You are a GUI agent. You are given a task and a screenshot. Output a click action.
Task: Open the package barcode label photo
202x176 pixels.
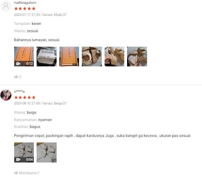tap(47, 56)
